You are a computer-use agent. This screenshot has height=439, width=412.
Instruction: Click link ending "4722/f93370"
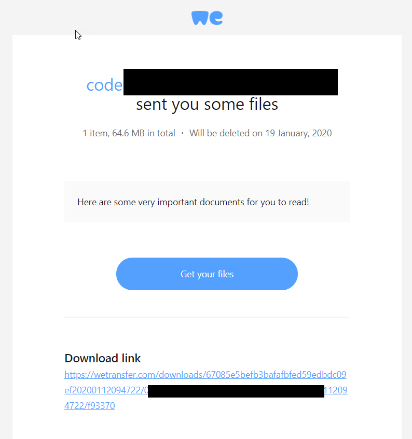(90, 406)
